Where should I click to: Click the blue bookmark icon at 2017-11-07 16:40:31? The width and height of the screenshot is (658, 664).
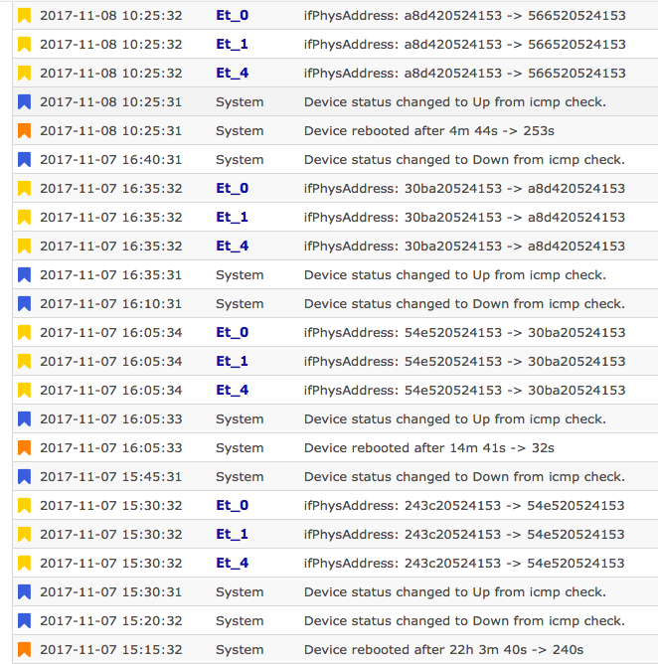(25, 159)
